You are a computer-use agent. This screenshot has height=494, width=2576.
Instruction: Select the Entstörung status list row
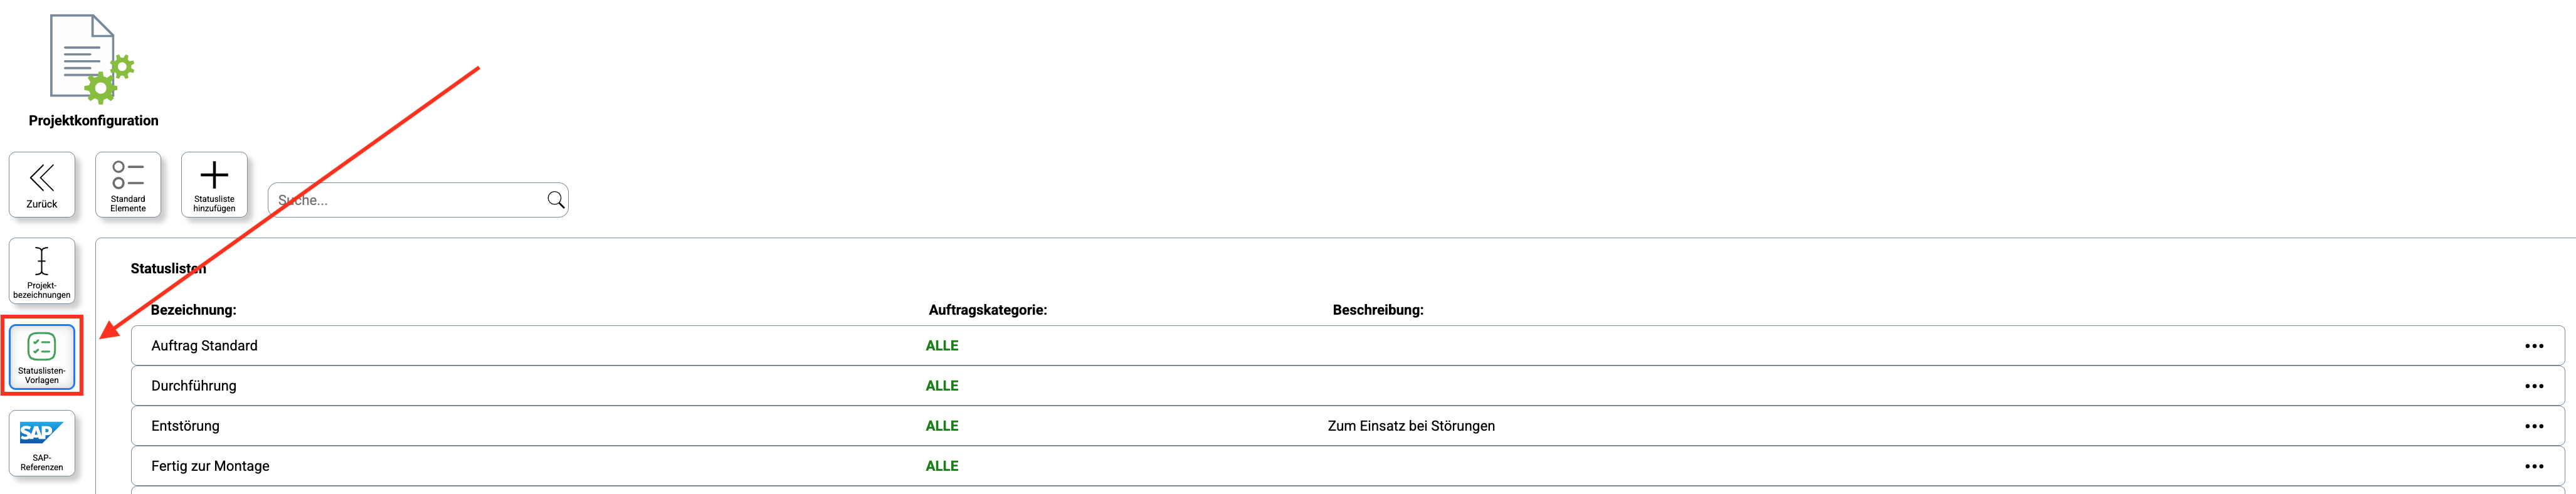click(x=186, y=426)
